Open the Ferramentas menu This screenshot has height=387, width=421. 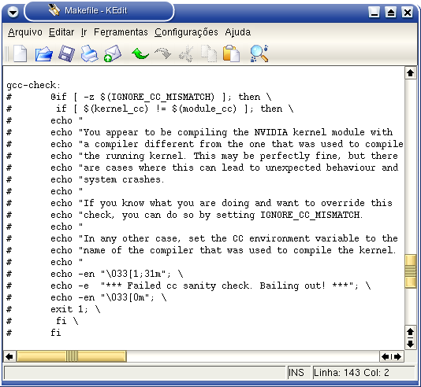pos(121,32)
